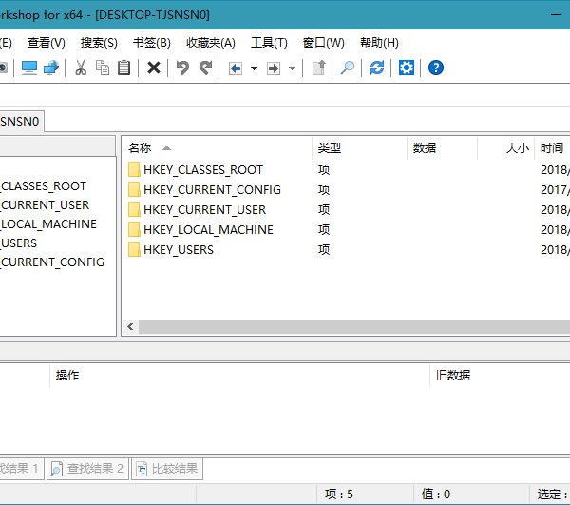Click the Copy toolbar icon

coord(102,68)
